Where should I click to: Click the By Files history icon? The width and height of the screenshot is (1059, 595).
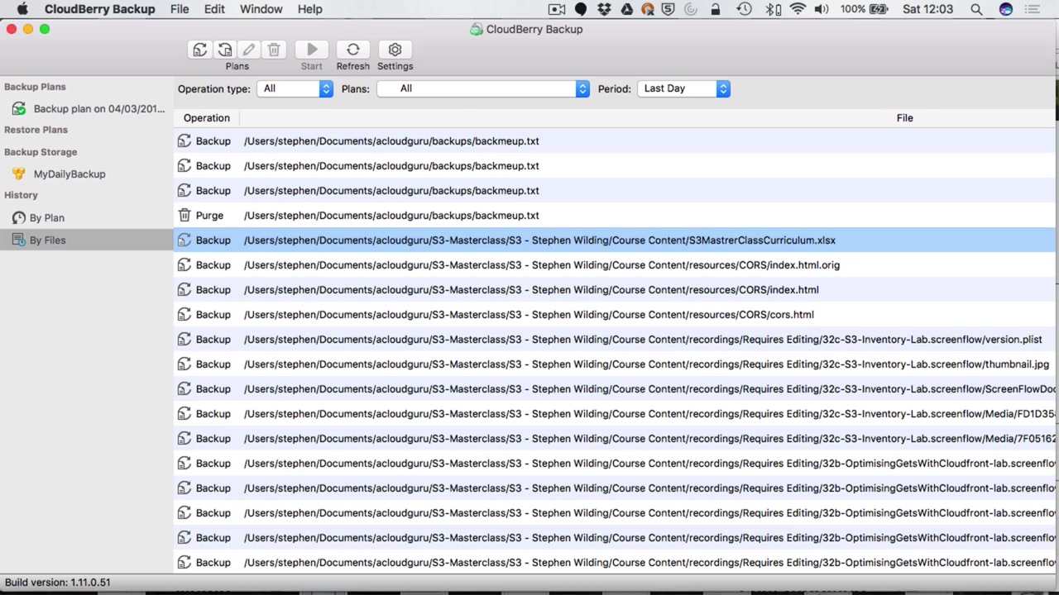18,240
